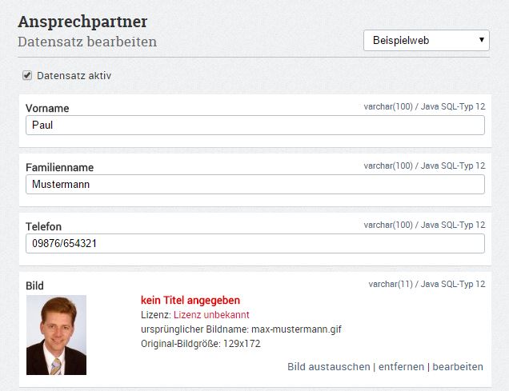Click the Bild austauschen link
The height and width of the screenshot is (391, 509).
click(328, 367)
